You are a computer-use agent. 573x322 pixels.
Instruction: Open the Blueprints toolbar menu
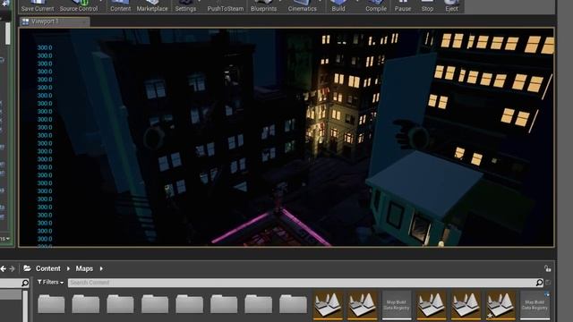pos(263,6)
